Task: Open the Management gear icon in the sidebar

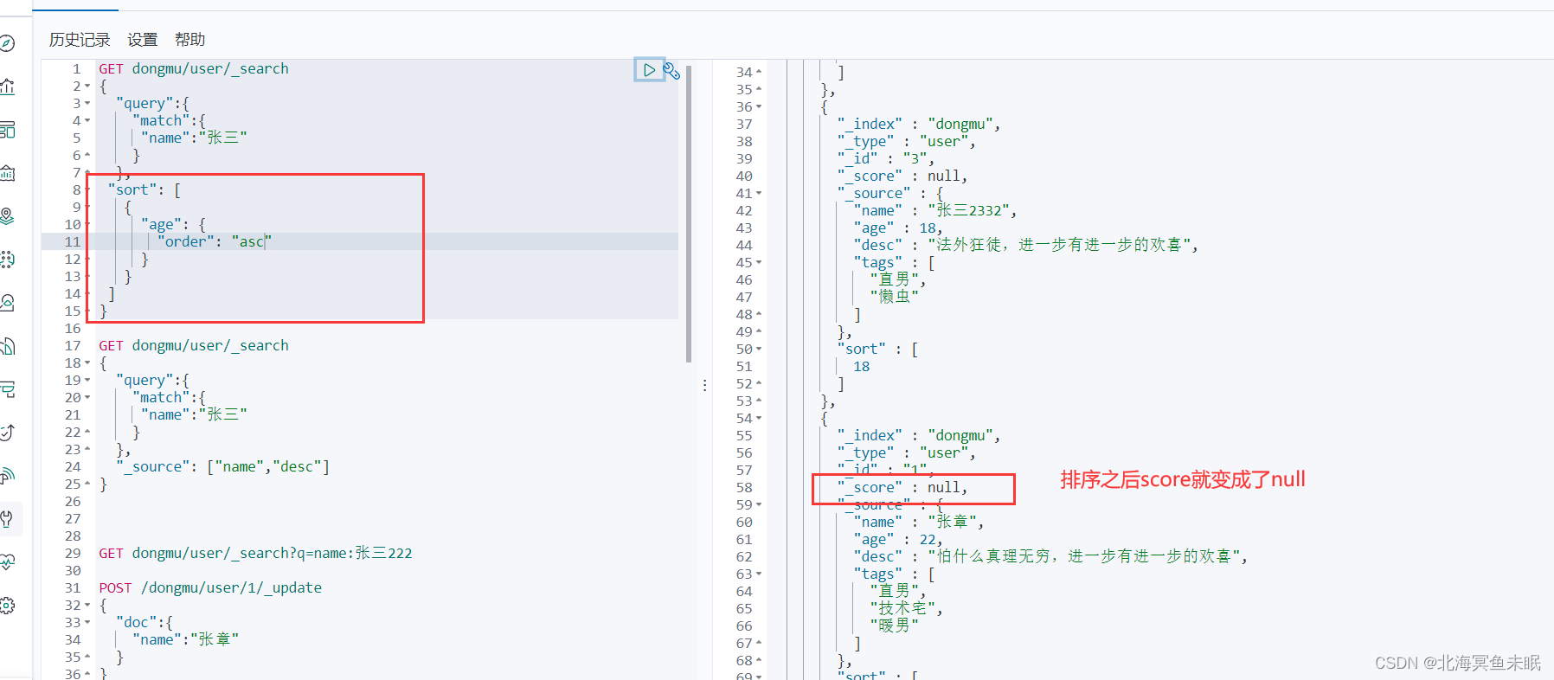Action: pos(7,606)
